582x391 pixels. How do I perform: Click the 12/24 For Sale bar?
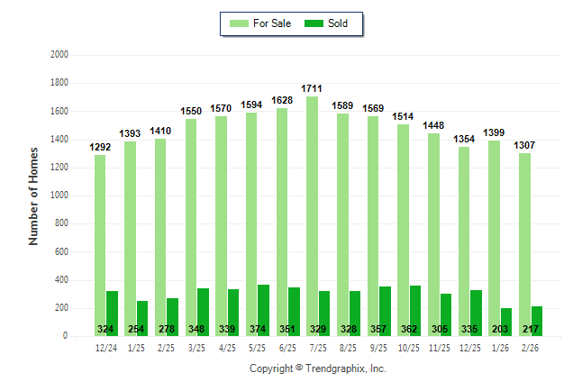coord(100,245)
